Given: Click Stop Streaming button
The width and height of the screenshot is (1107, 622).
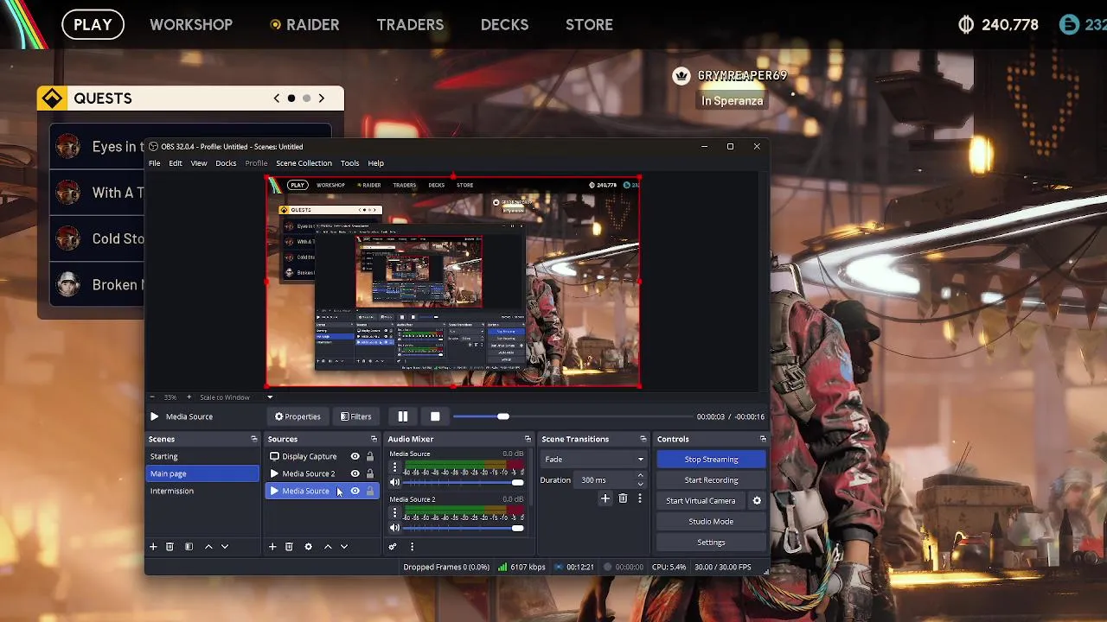Looking at the screenshot, I should coord(711,460).
